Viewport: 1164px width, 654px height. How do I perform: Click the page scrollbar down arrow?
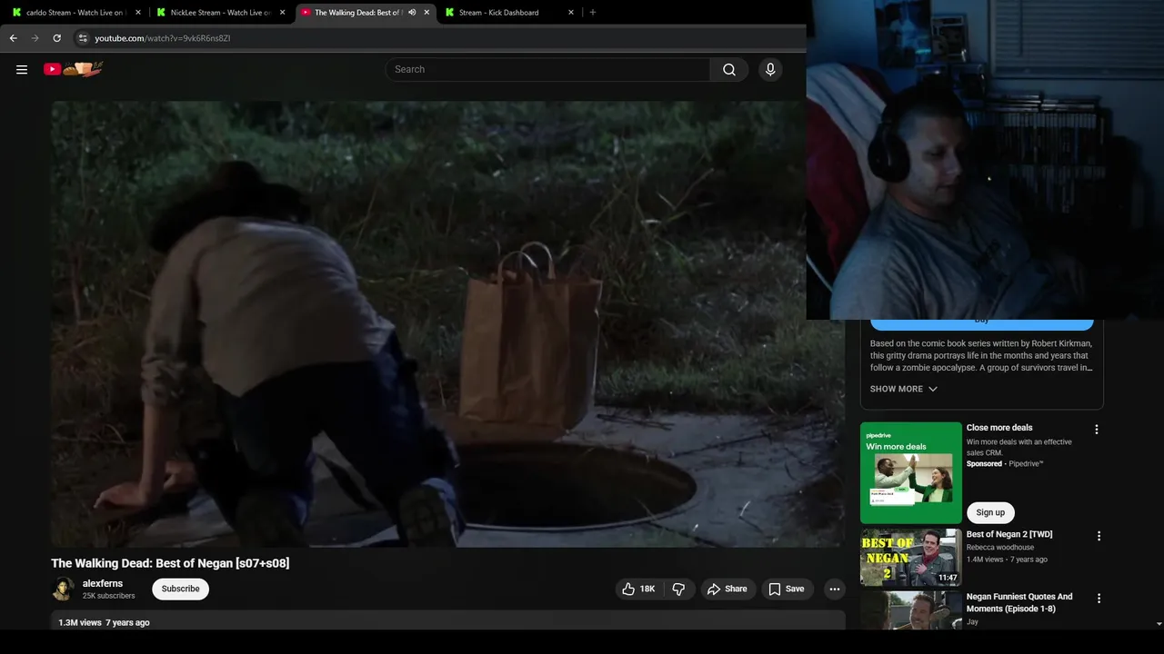click(x=1158, y=624)
